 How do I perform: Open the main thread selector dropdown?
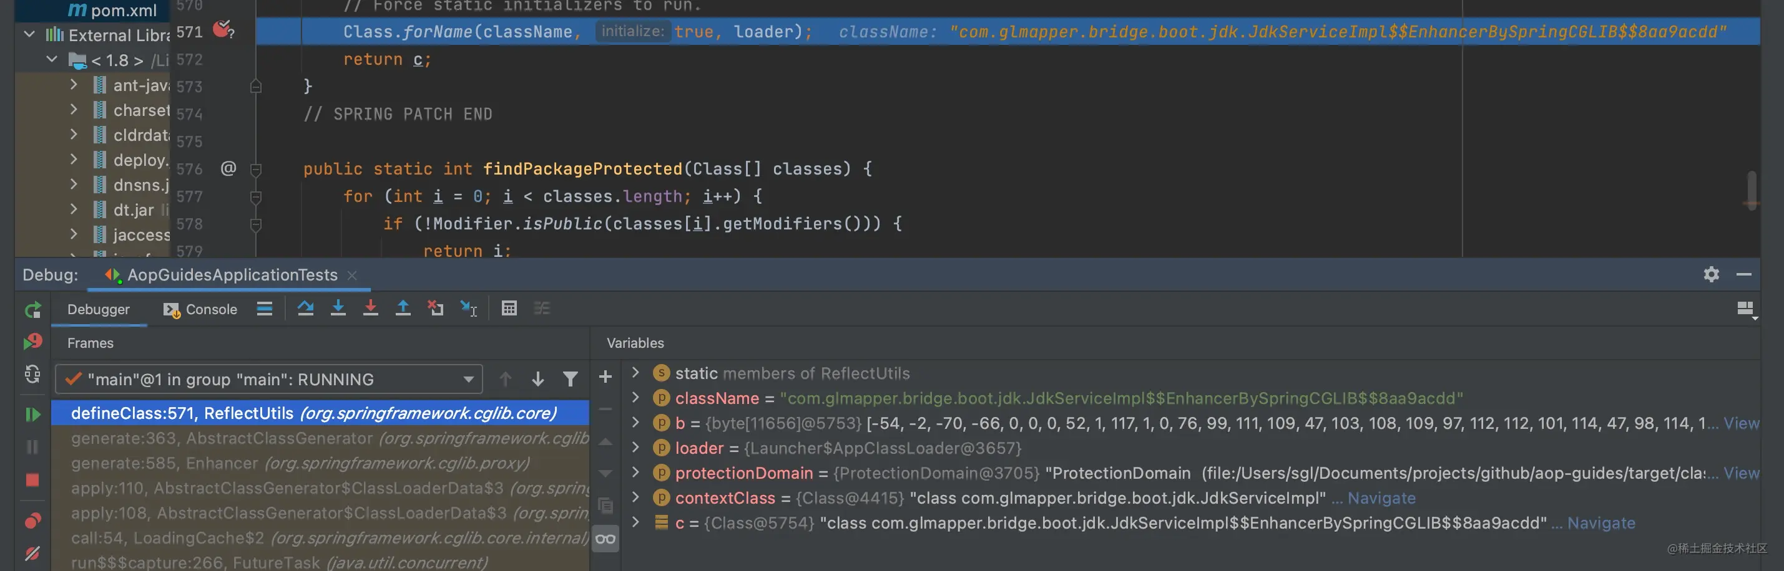[268, 379]
